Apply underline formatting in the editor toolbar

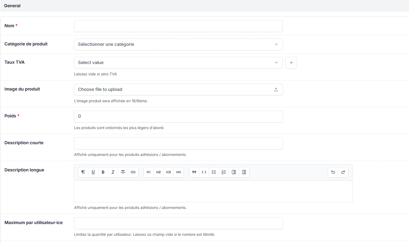point(93,172)
